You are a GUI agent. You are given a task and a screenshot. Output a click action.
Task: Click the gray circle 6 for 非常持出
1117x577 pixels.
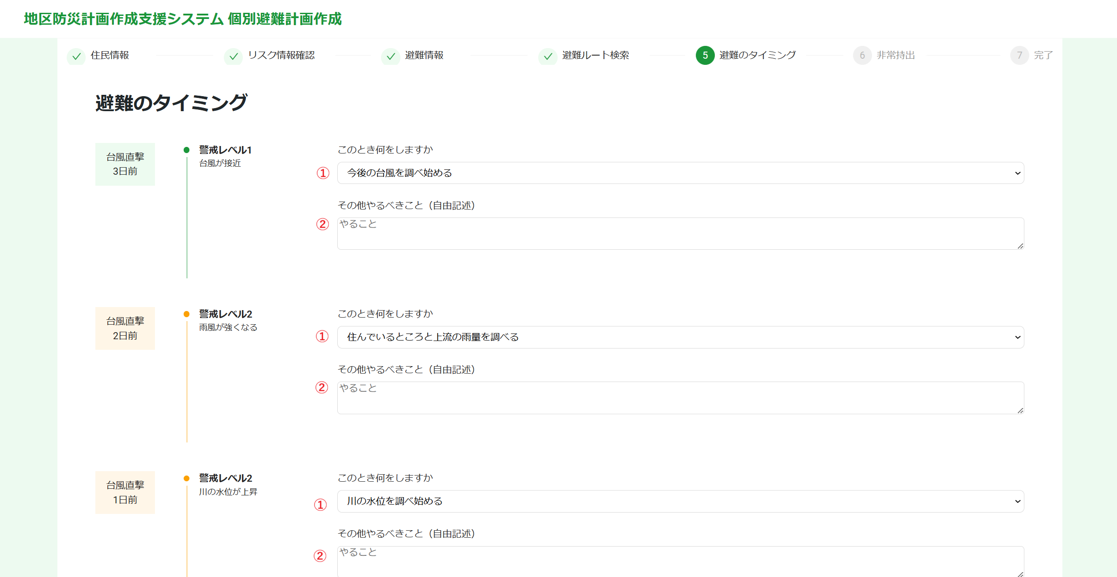point(863,55)
